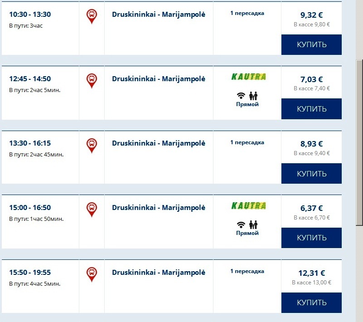This screenshot has height=322, width=363.
Task: Purchase the 8,93 € ticket
Action: coord(311,174)
